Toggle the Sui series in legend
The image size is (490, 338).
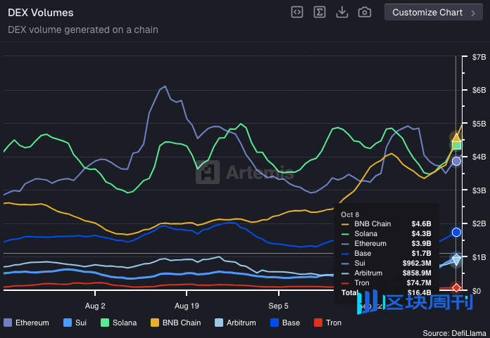pyautogui.click(x=75, y=323)
